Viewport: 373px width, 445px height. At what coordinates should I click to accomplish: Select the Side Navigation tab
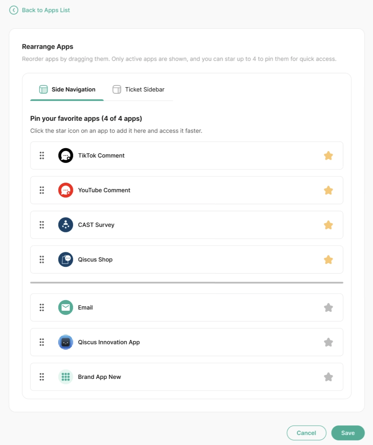click(67, 89)
